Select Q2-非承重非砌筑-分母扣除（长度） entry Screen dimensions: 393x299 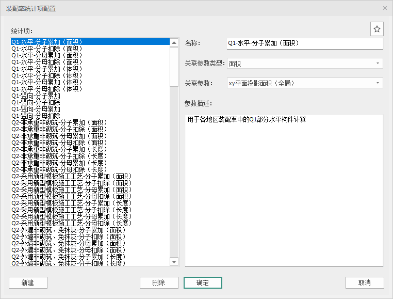coord(59,169)
